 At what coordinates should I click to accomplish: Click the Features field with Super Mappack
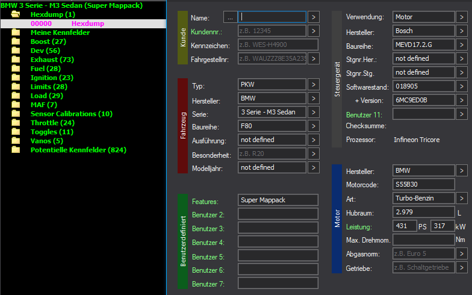(278, 200)
